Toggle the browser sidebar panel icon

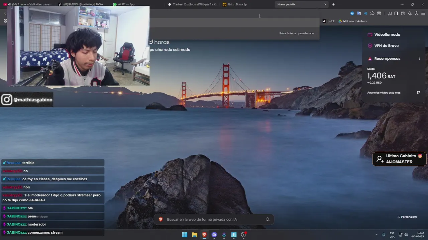pos(396,13)
